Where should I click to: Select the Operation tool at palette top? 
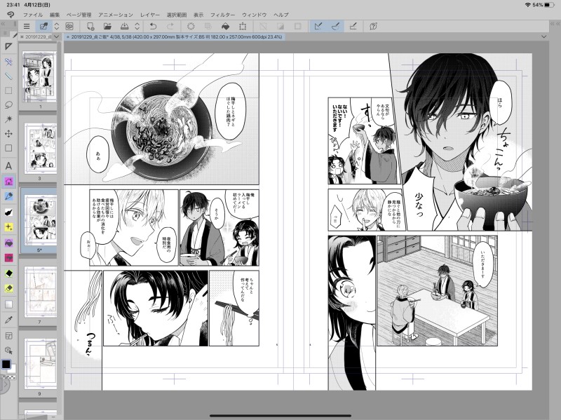(x=8, y=47)
